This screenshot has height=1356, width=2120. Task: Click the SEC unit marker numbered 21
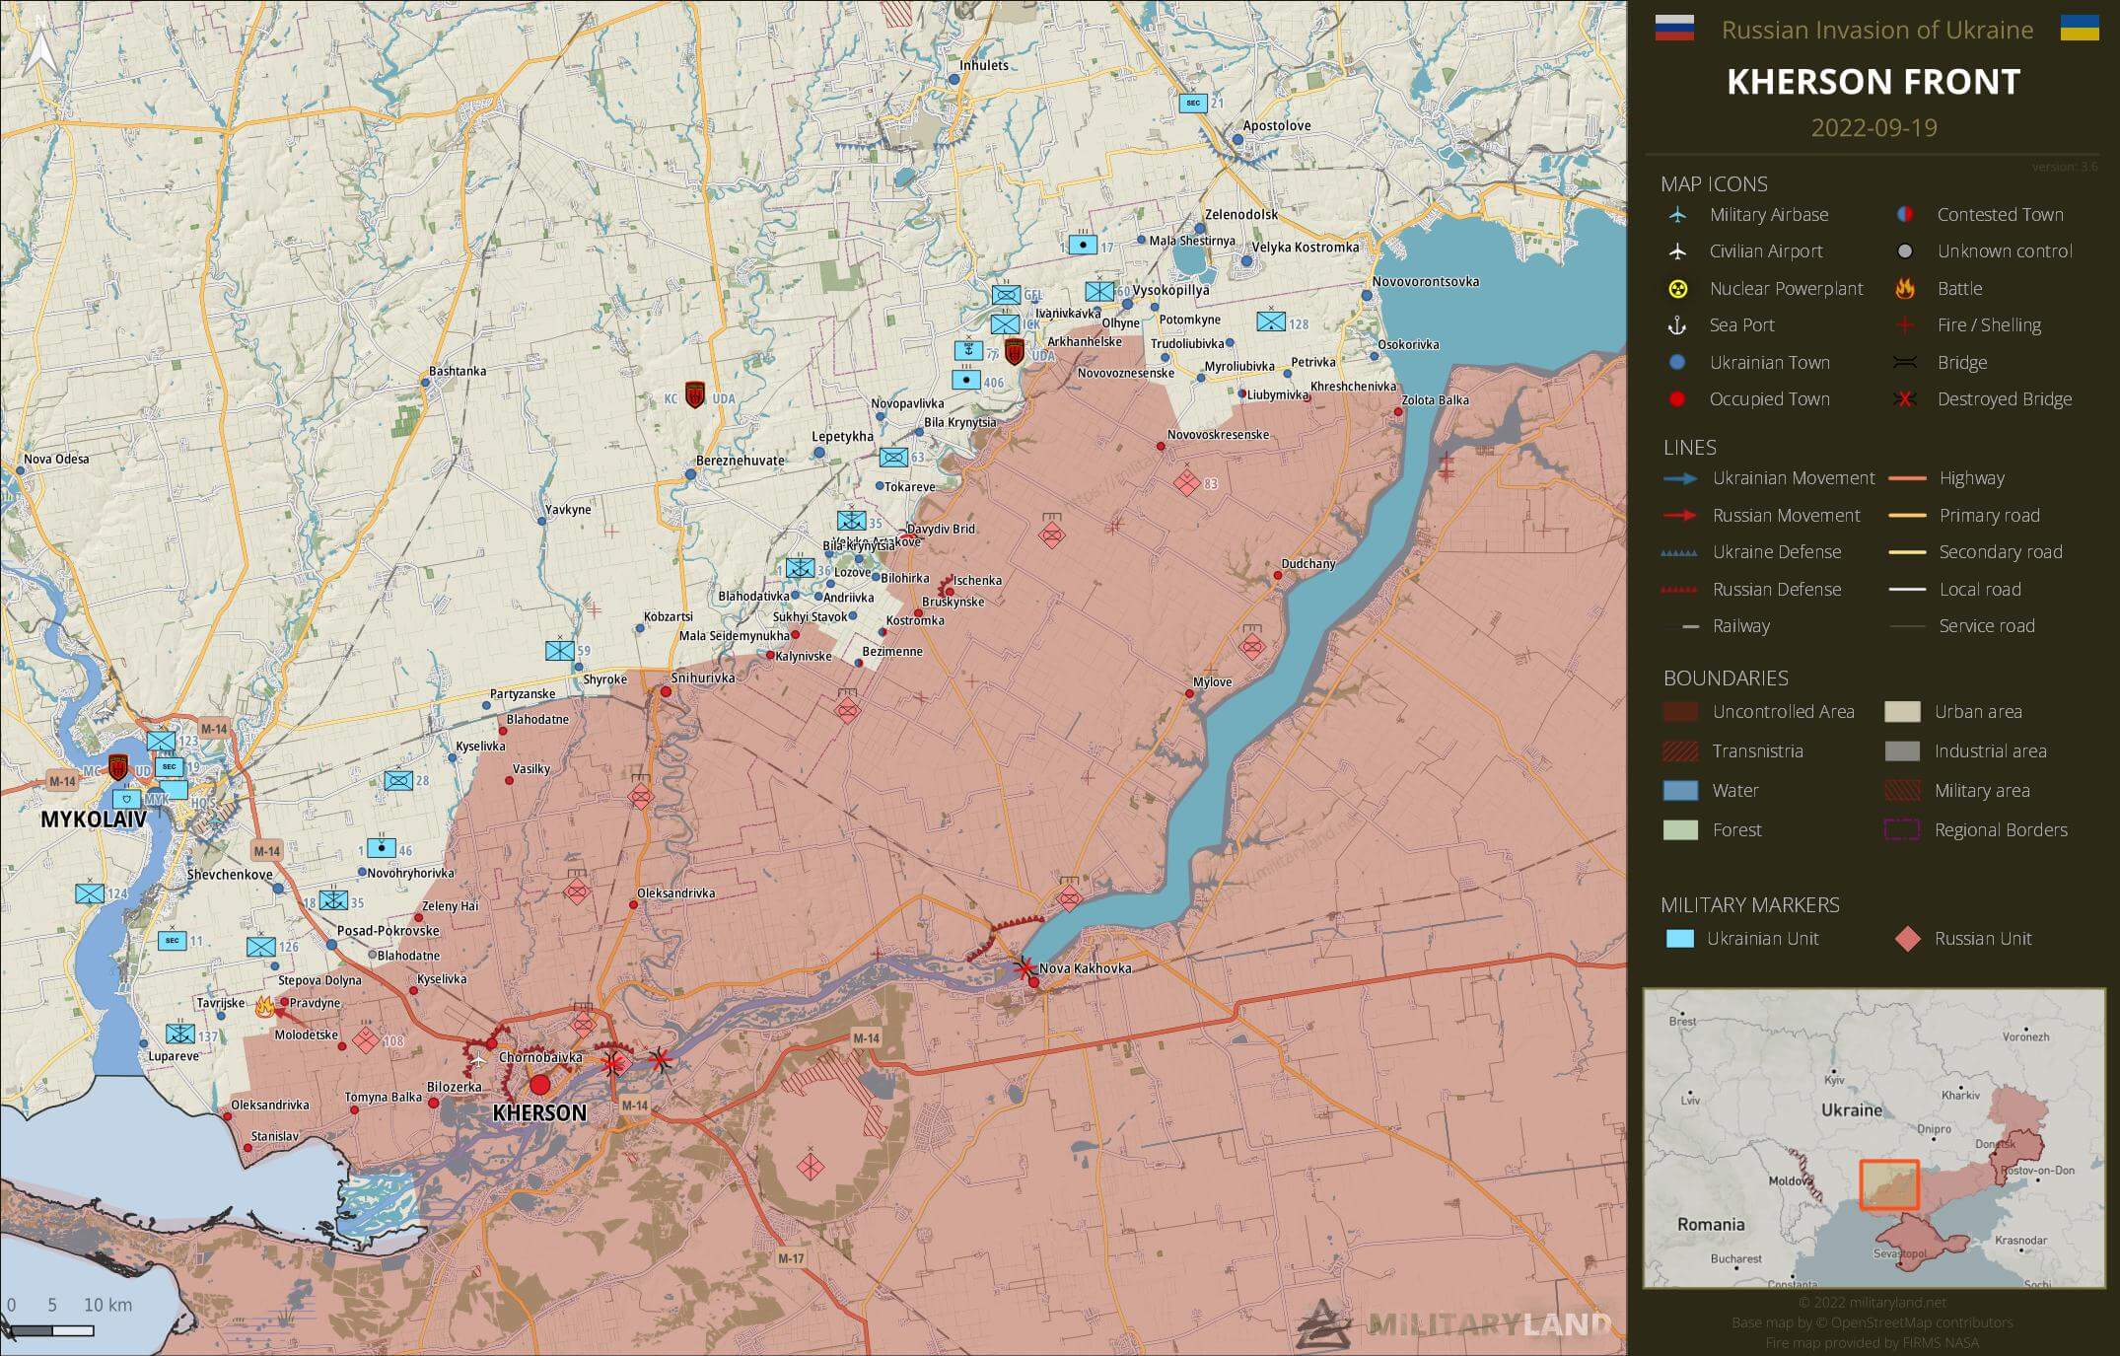pyautogui.click(x=1193, y=103)
